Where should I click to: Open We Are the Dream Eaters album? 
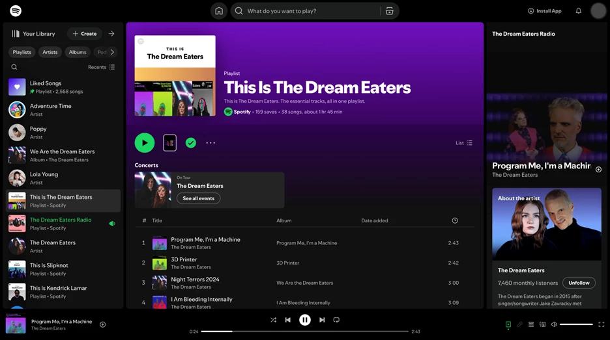click(x=63, y=155)
